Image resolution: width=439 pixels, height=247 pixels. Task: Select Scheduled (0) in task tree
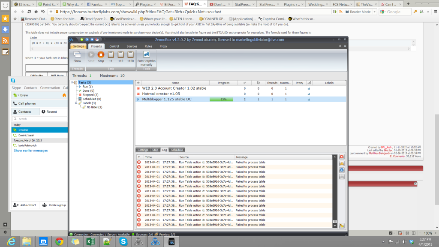point(92,99)
